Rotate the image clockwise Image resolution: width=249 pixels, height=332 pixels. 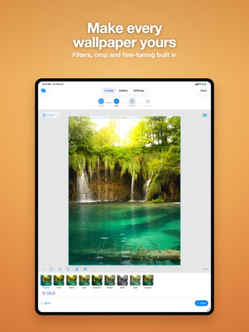pyautogui.click(x=68, y=269)
